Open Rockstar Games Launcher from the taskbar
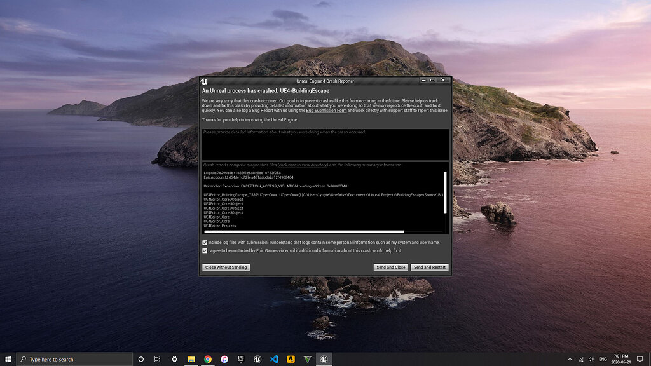Screen dimensions: 651x366 [291, 359]
